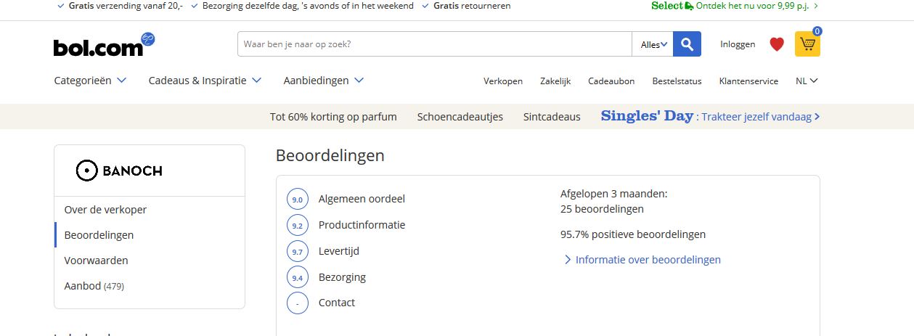This screenshot has height=336, width=914.
Task: Click the 'Algemeen oordeel' label
Action: 362,199
